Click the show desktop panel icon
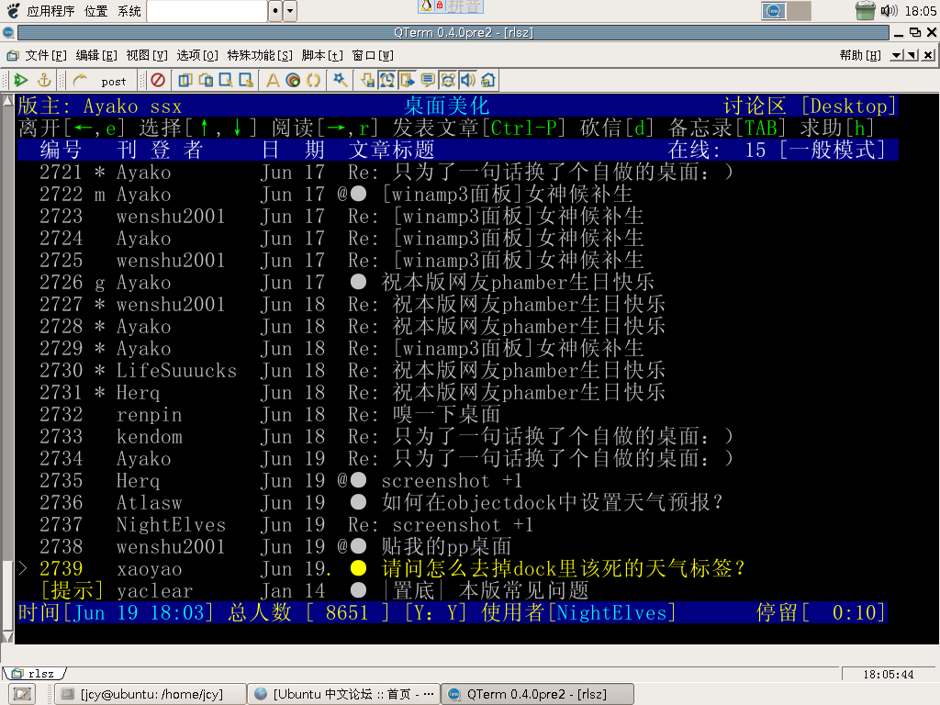This screenshot has width=940, height=705. (x=22, y=694)
